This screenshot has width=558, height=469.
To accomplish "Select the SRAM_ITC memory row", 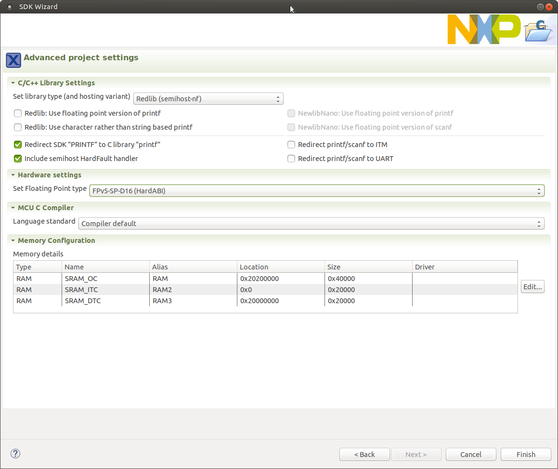I will 265,290.
